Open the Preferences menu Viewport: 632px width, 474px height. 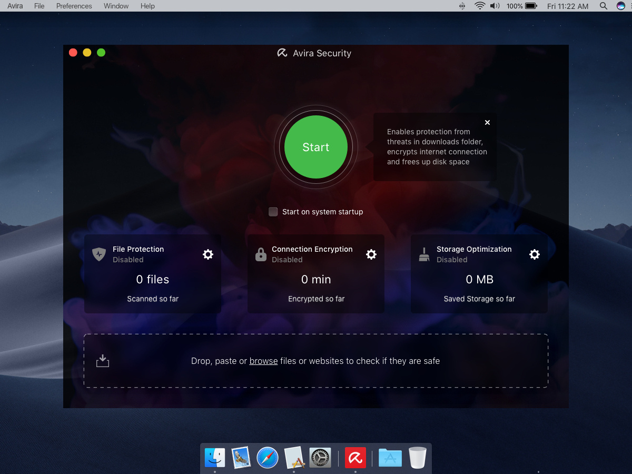point(74,6)
